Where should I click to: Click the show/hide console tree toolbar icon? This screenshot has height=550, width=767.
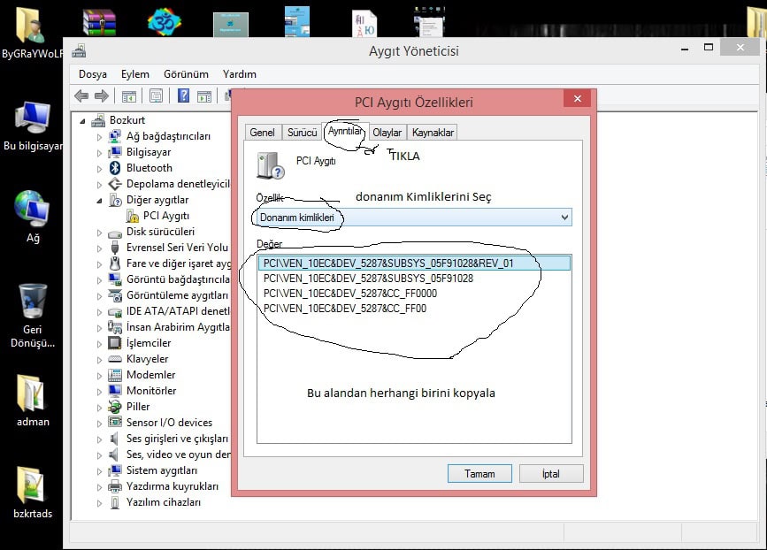(x=129, y=96)
